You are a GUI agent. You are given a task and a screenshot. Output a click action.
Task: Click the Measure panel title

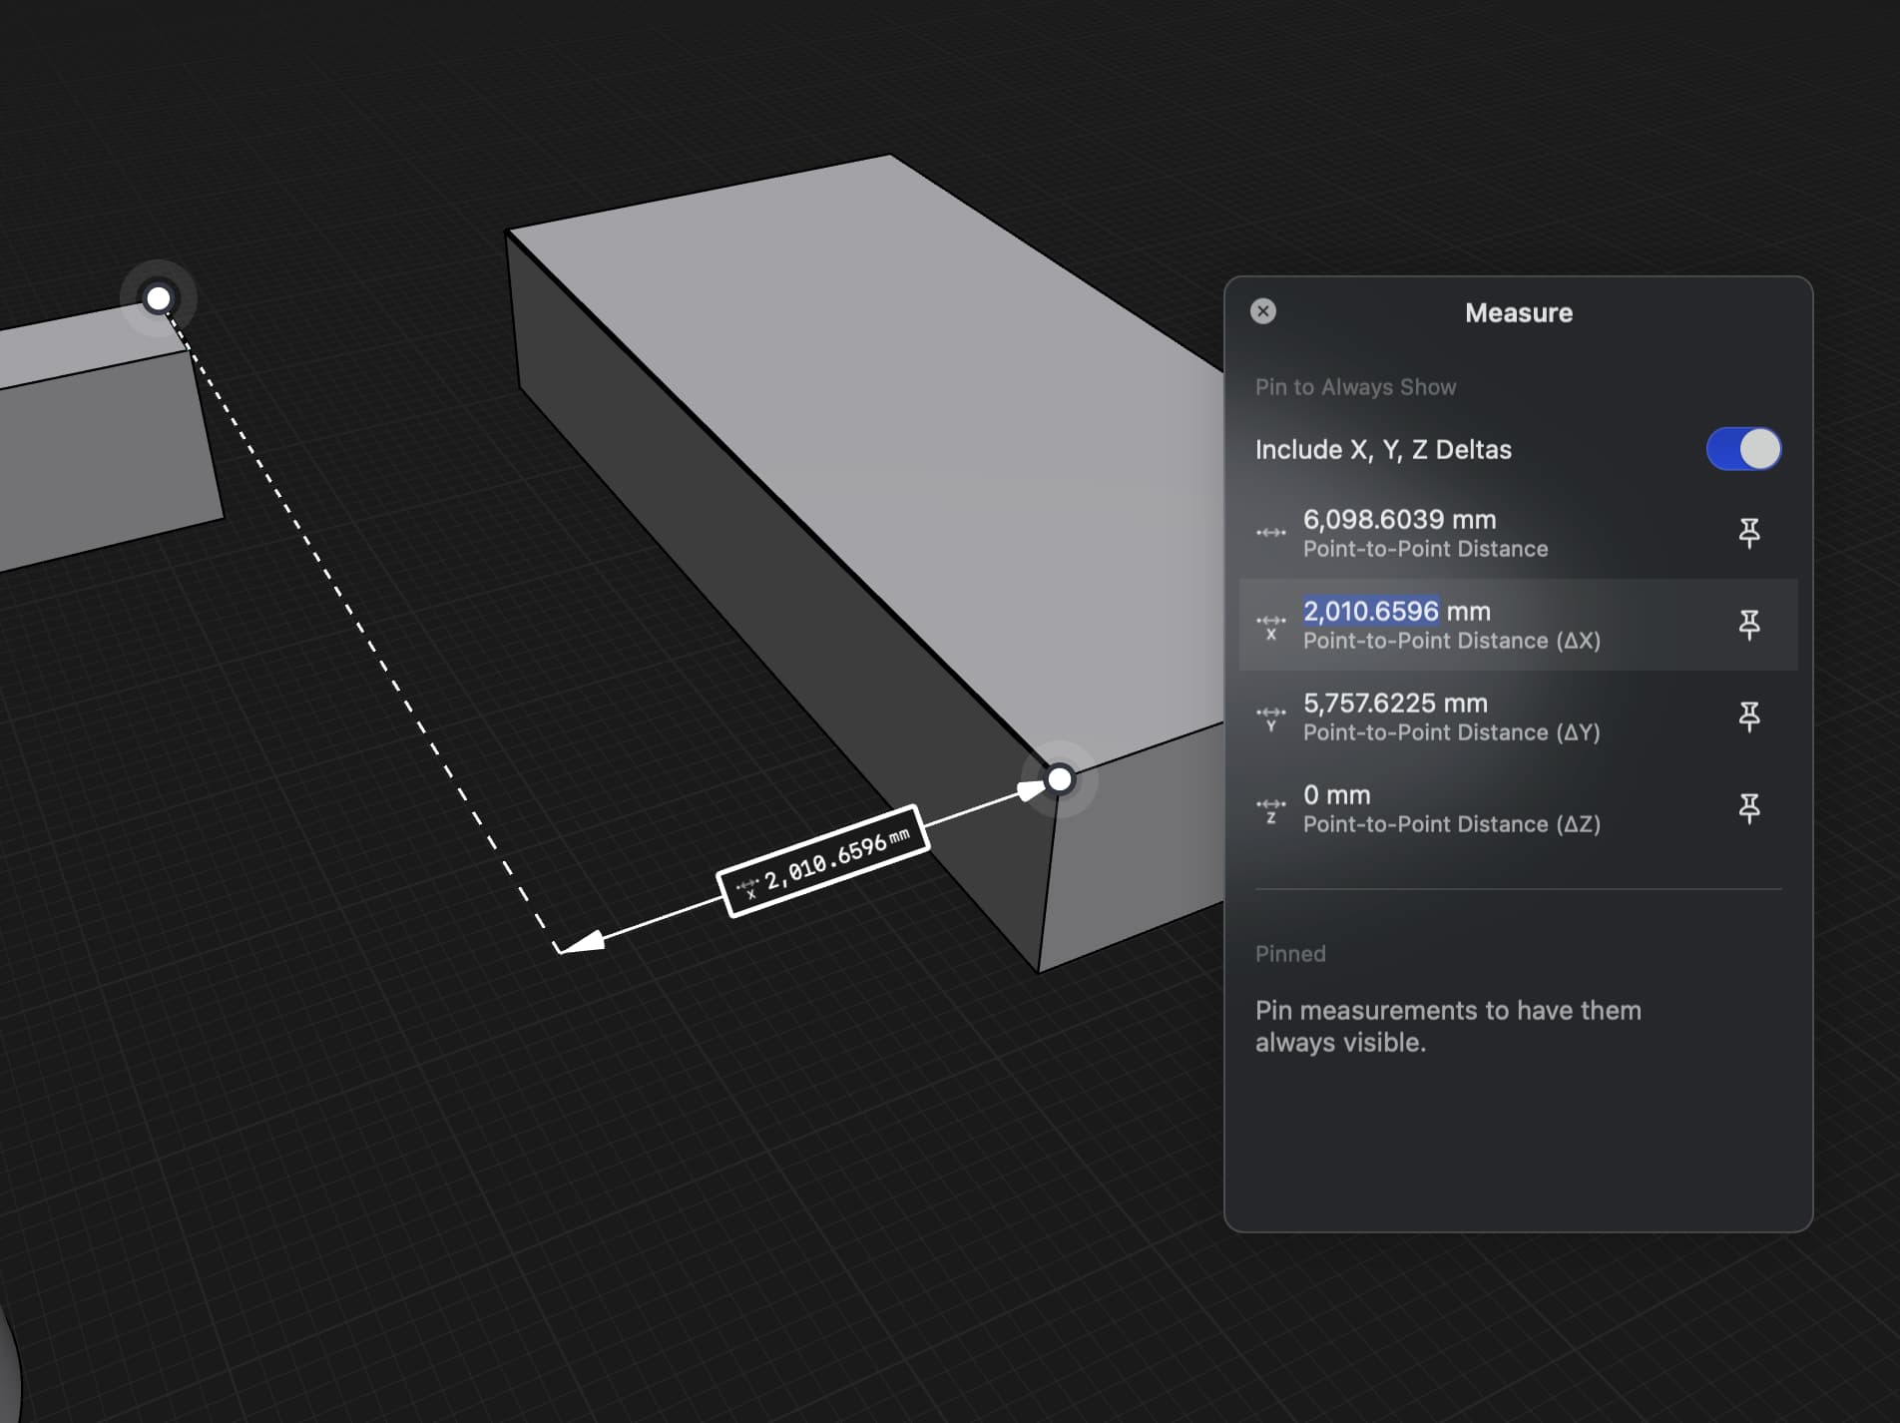(x=1518, y=312)
